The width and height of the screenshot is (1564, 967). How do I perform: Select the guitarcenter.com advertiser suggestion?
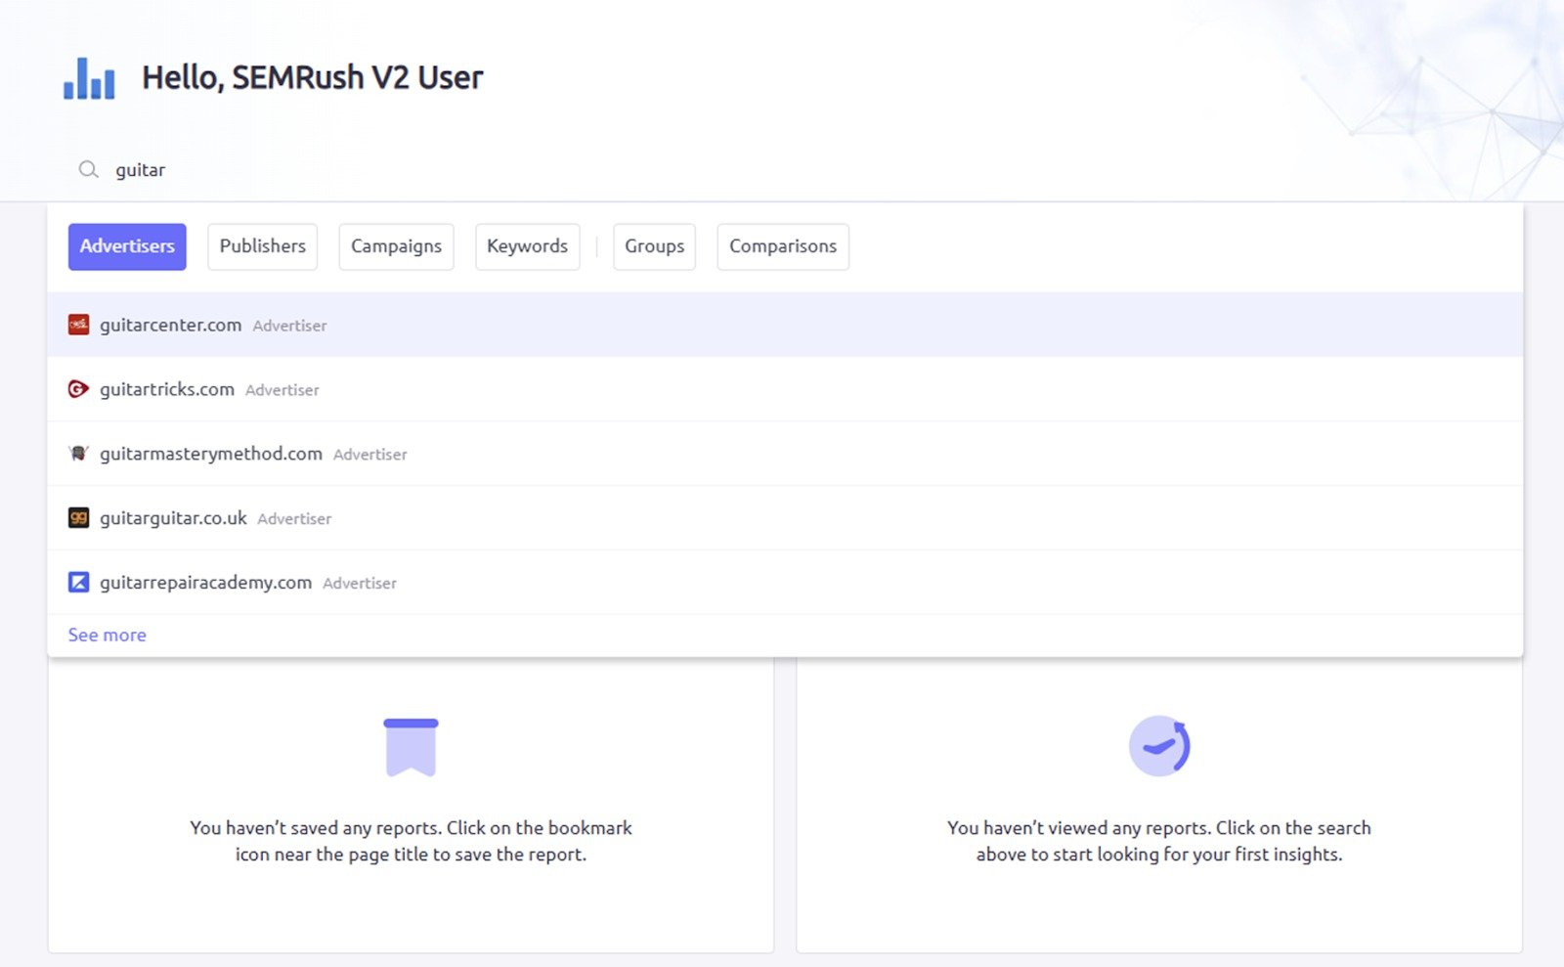click(x=170, y=325)
